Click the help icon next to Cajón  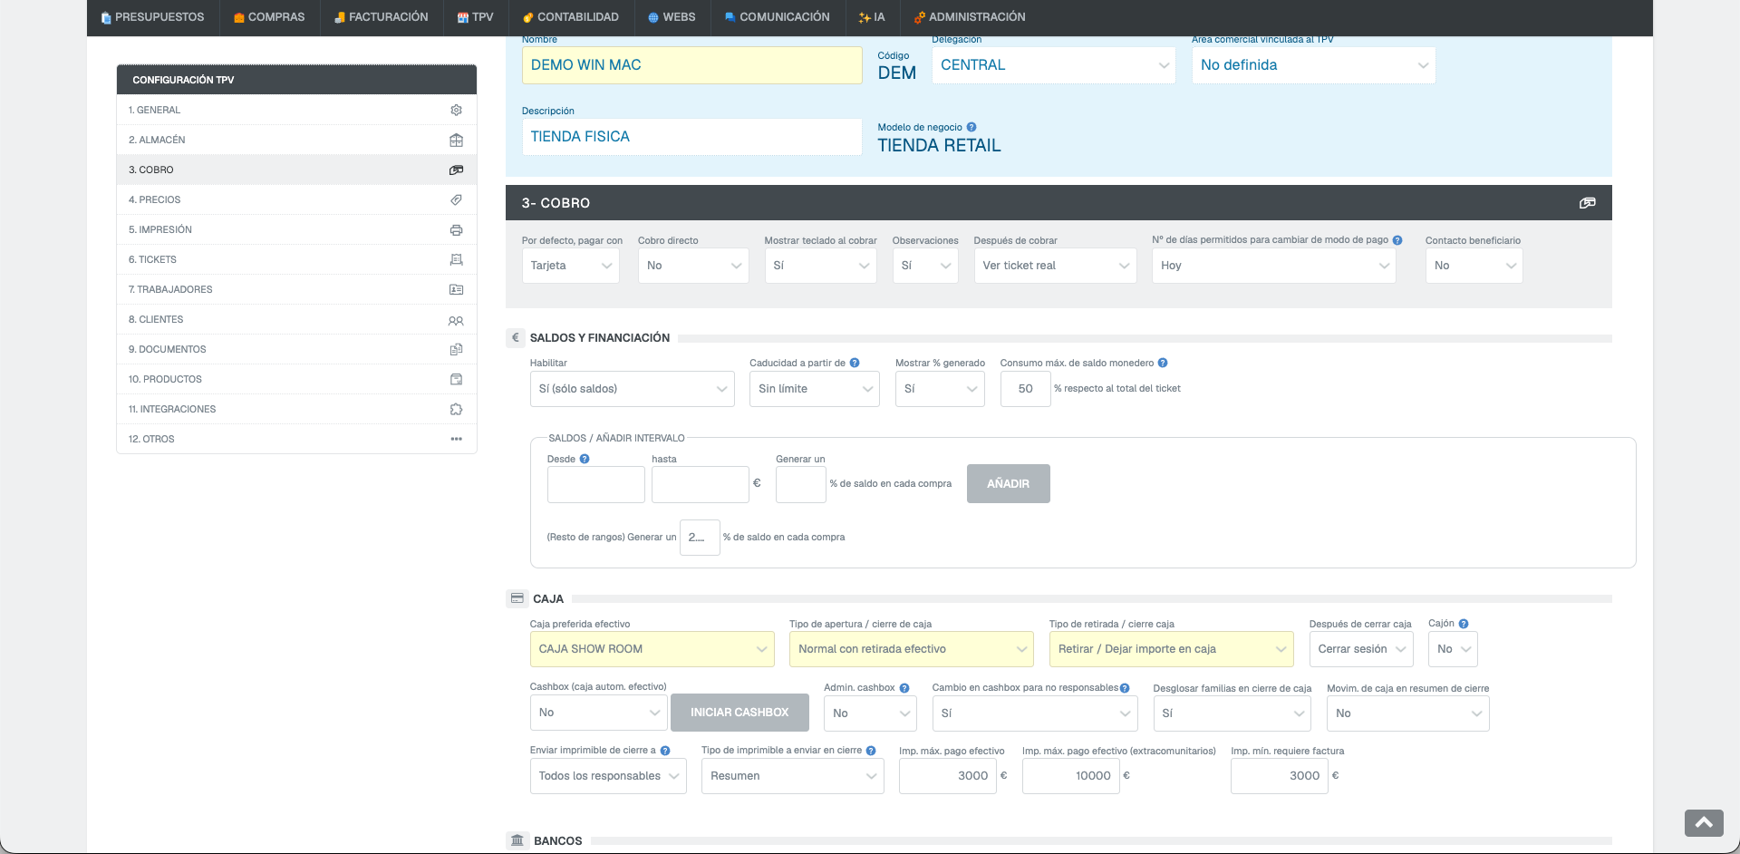click(1464, 624)
